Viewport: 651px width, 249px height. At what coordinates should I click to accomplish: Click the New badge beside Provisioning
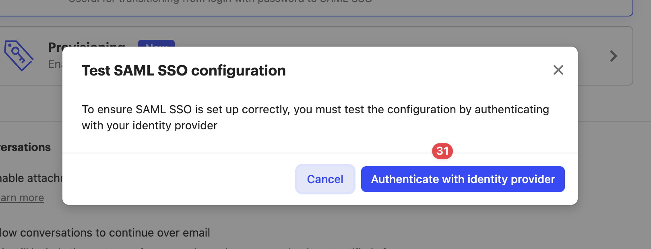156,43
